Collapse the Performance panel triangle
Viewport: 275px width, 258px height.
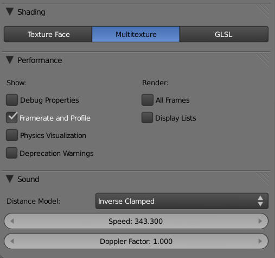10,60
